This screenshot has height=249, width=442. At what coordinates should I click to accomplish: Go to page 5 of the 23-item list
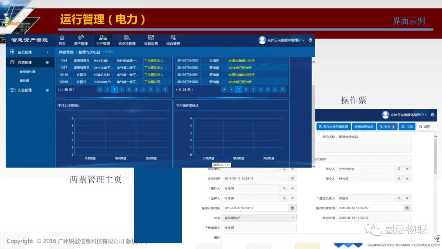pyautogui.click(x=268, y=89)
